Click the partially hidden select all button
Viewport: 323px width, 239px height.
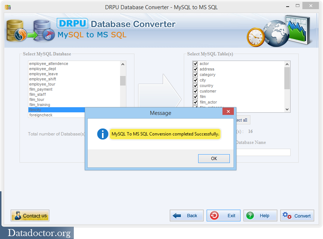pos(243,120)
